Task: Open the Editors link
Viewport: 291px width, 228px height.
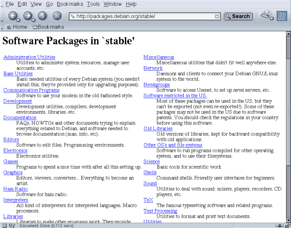Action: 11,140
